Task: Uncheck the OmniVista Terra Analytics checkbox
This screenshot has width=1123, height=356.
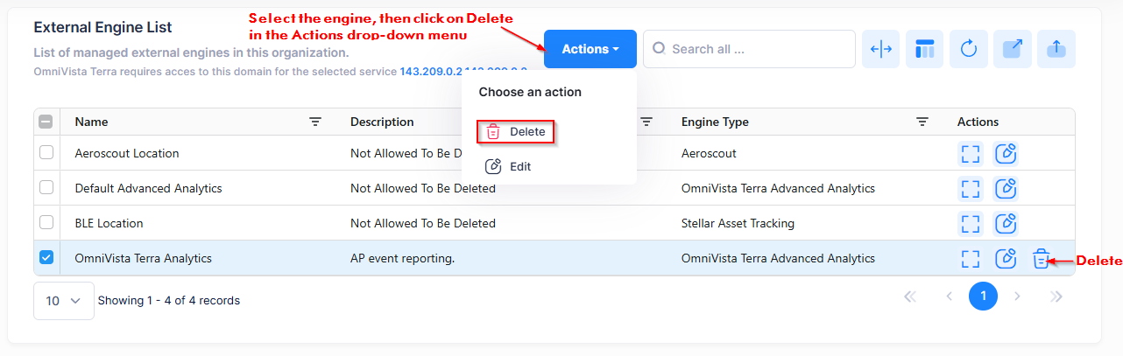Action: (46, 258)
